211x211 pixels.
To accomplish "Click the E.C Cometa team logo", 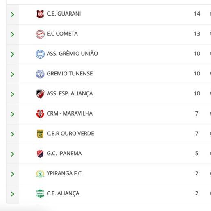I will coord(40,34).
